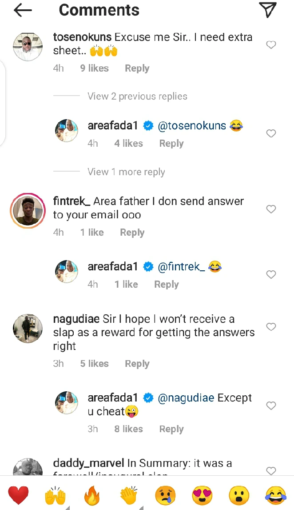Select the laughing tears emoji

(275, 495)
